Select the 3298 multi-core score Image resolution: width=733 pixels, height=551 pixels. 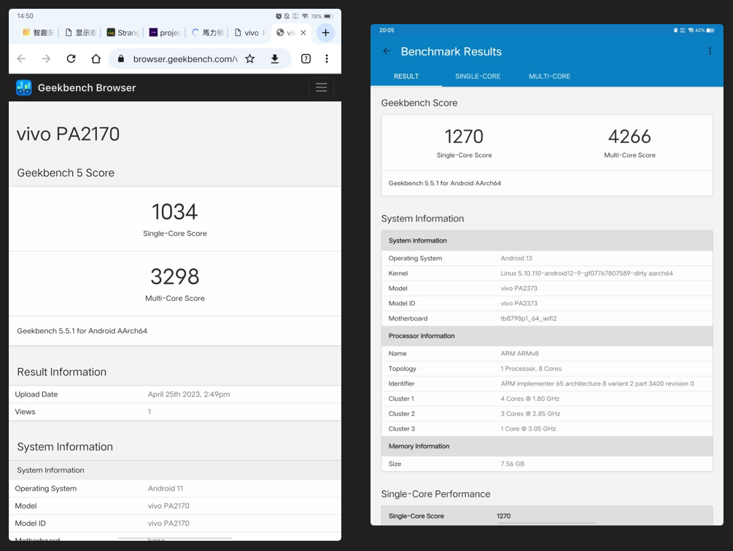tap(175, 276)
